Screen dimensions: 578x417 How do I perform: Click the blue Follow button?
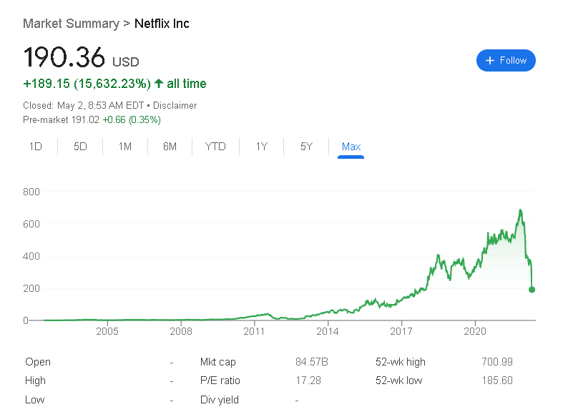click(506, 61)
